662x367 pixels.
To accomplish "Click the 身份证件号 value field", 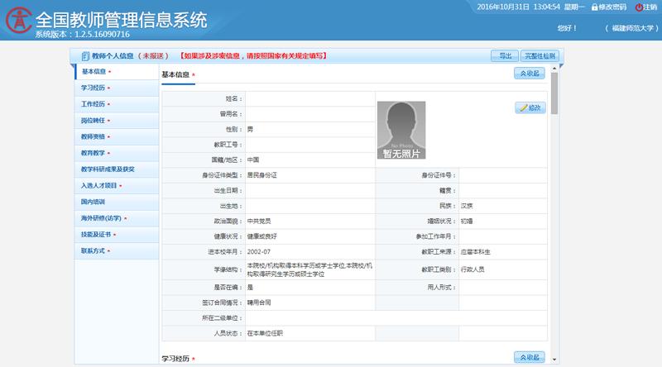I will pyautogui.click(x=503, y=175).
